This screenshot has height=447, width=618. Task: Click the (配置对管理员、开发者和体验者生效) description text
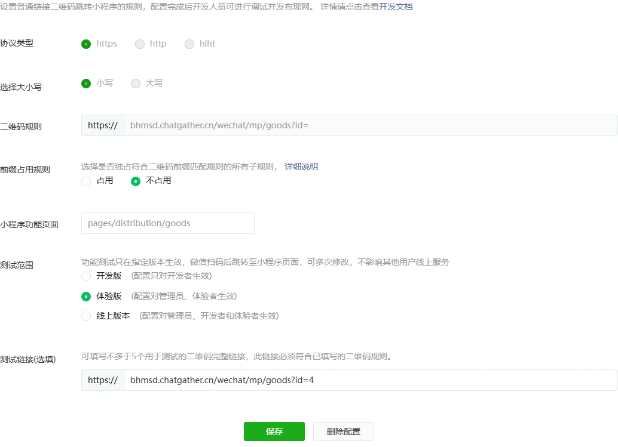(209, 316)
